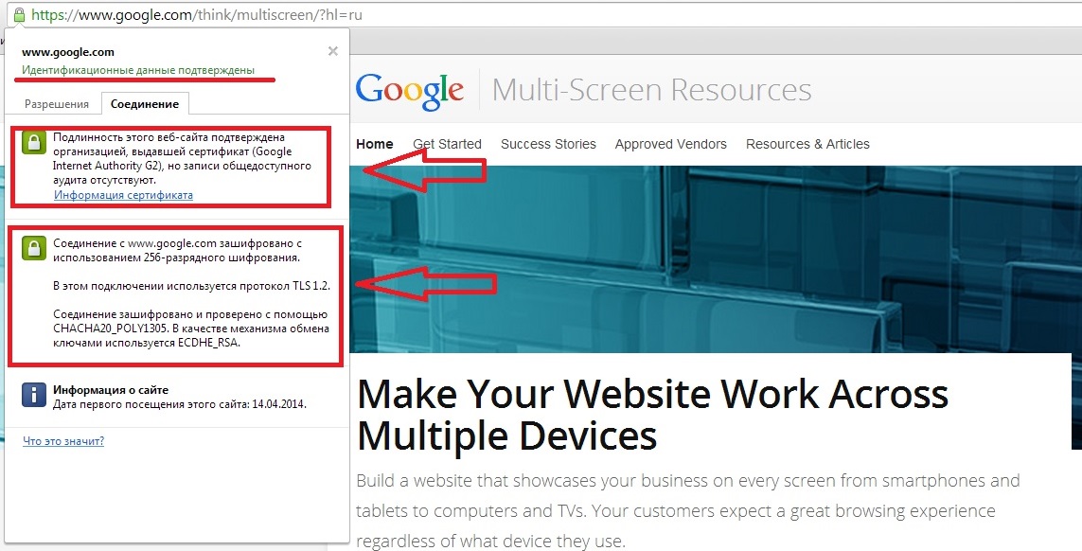The width and height of the screenshot is (1082, 551).
Task: Open the Approved Vendors section
Action: coord(670,144)
